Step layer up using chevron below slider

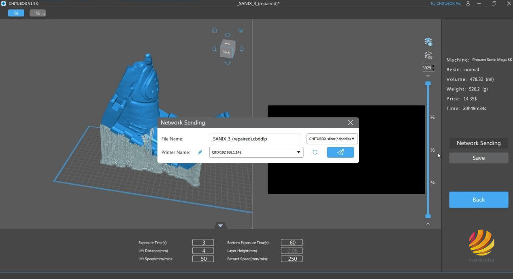[428, 223]
